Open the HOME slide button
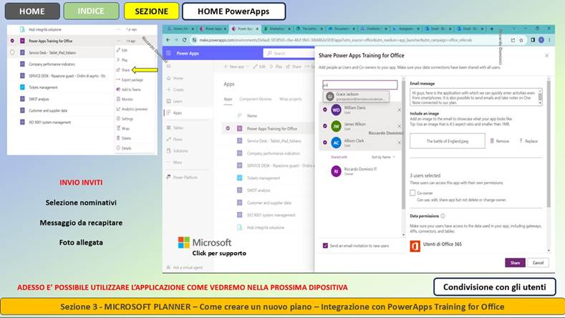Screen dimensions: 565x318 32,11
